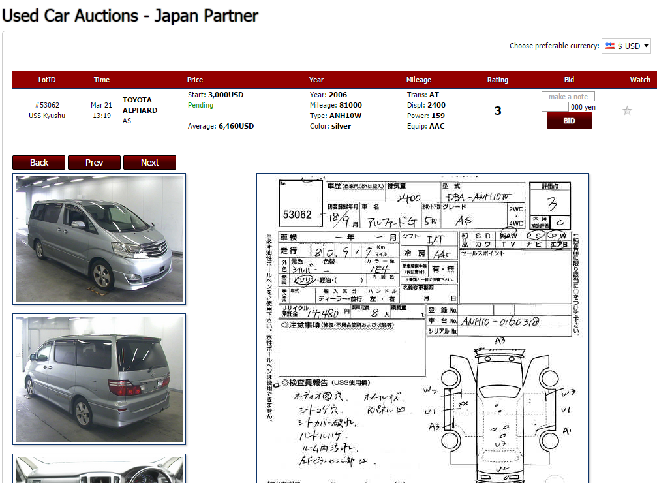
Task: Click the US flag currency icon
Action: [610, 46]
